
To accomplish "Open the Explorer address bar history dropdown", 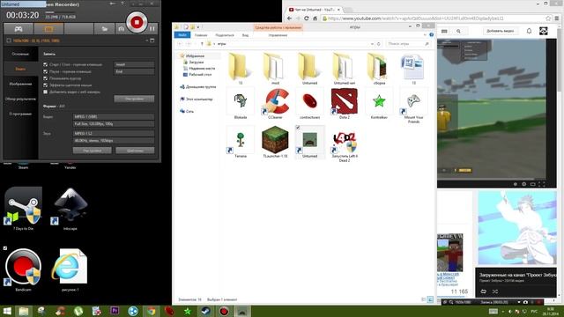I will tap(372, 44).
